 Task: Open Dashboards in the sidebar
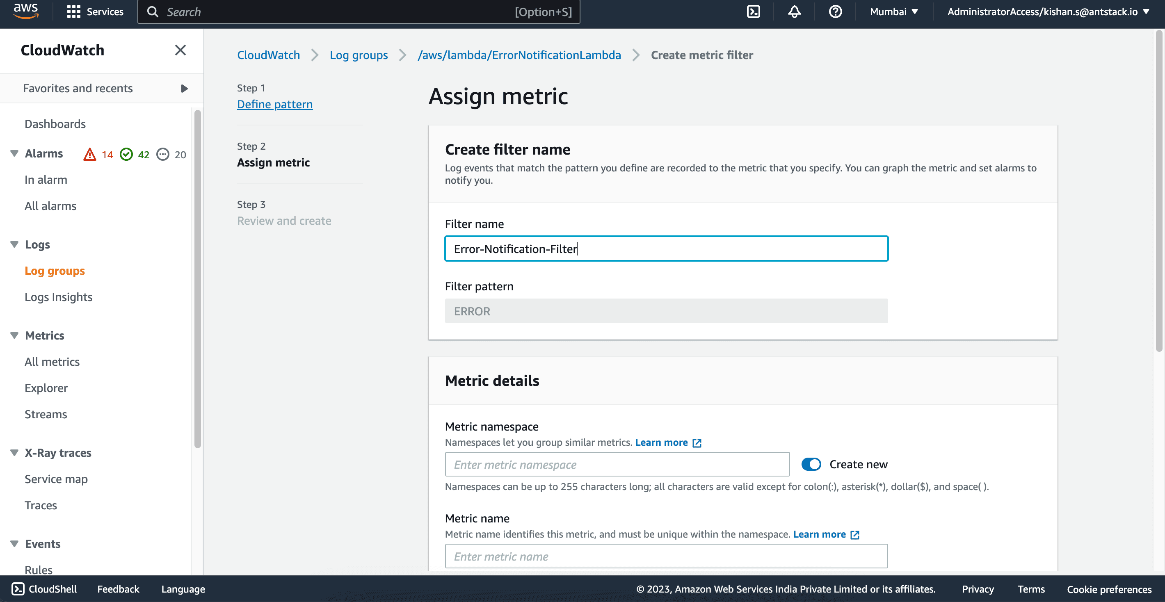coord(55,124)
